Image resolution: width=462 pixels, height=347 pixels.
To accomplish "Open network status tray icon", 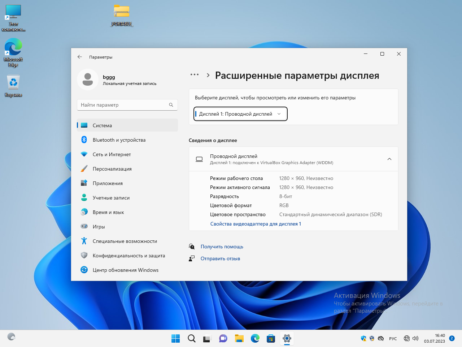I will (407, 338).
